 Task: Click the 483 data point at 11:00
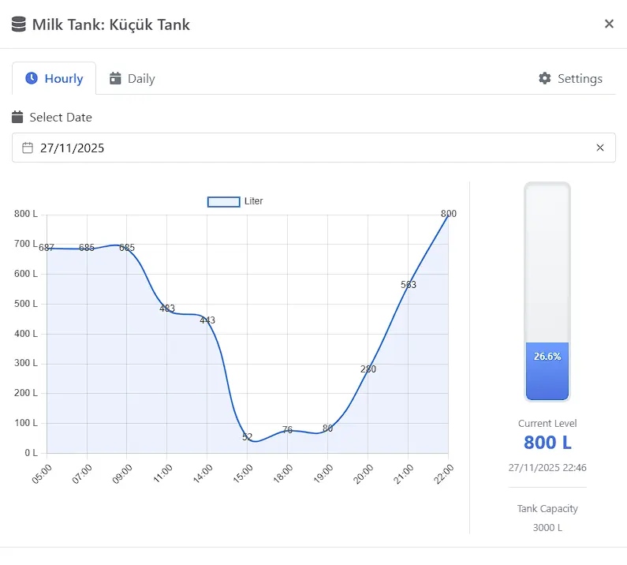pyautogui.click(x=167, y=309)
